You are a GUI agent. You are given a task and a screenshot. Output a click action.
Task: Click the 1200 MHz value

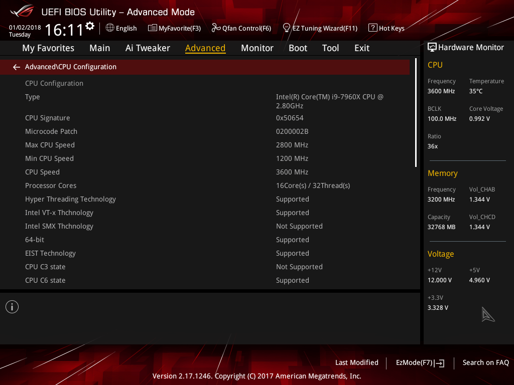(292, 158)
